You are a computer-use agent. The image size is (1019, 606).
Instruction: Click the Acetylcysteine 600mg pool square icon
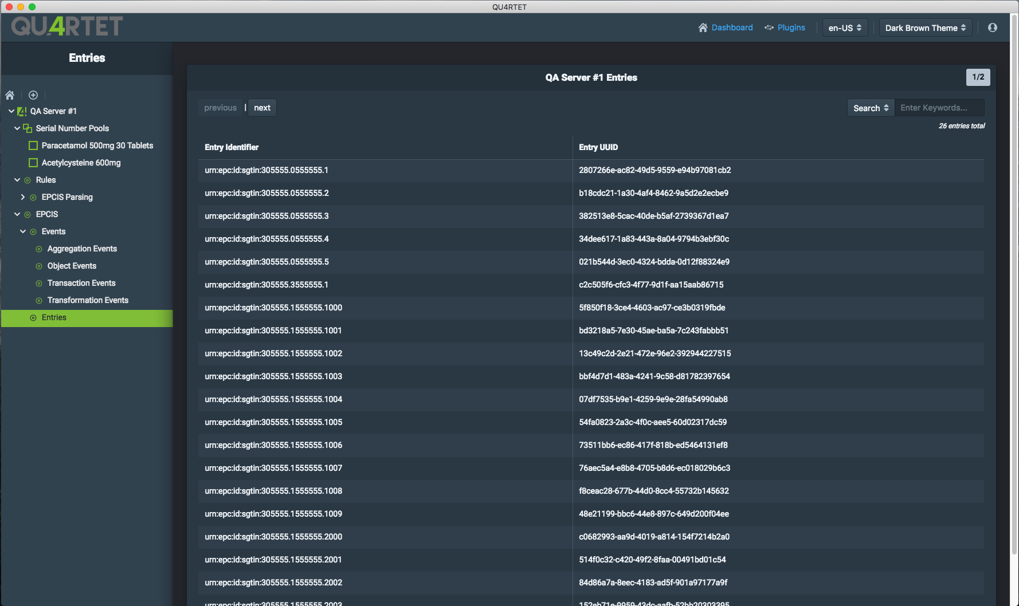pos(33,163)
